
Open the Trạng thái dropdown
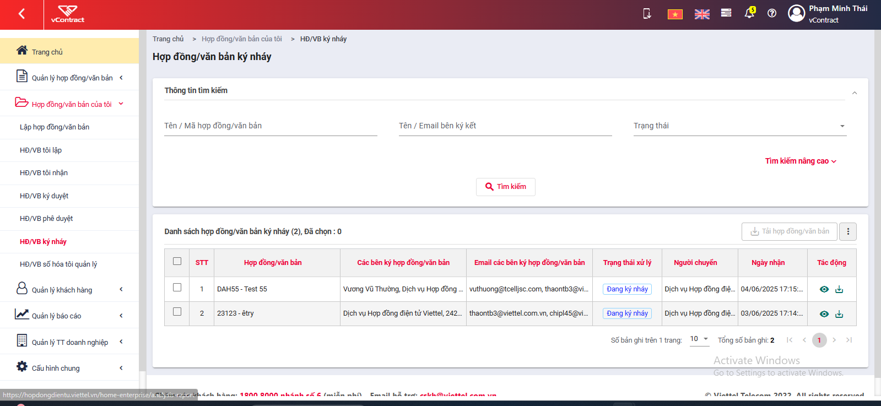[740, 126]
